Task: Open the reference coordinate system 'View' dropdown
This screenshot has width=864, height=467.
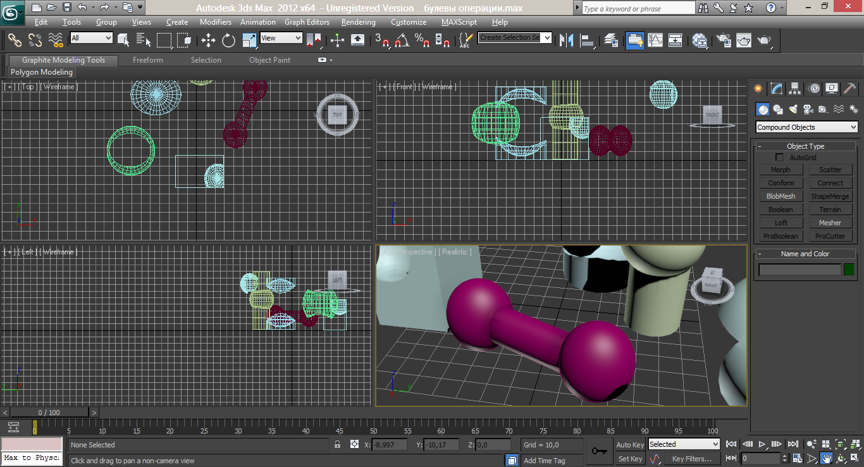Action: point(281,38)
